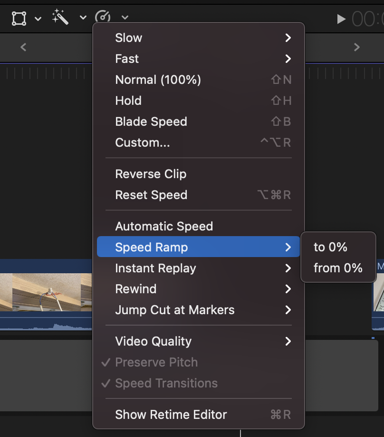The height and width of the screenshot is (437, 384).
Task: Select Blade Speed
Action: [x=198, y=121]
